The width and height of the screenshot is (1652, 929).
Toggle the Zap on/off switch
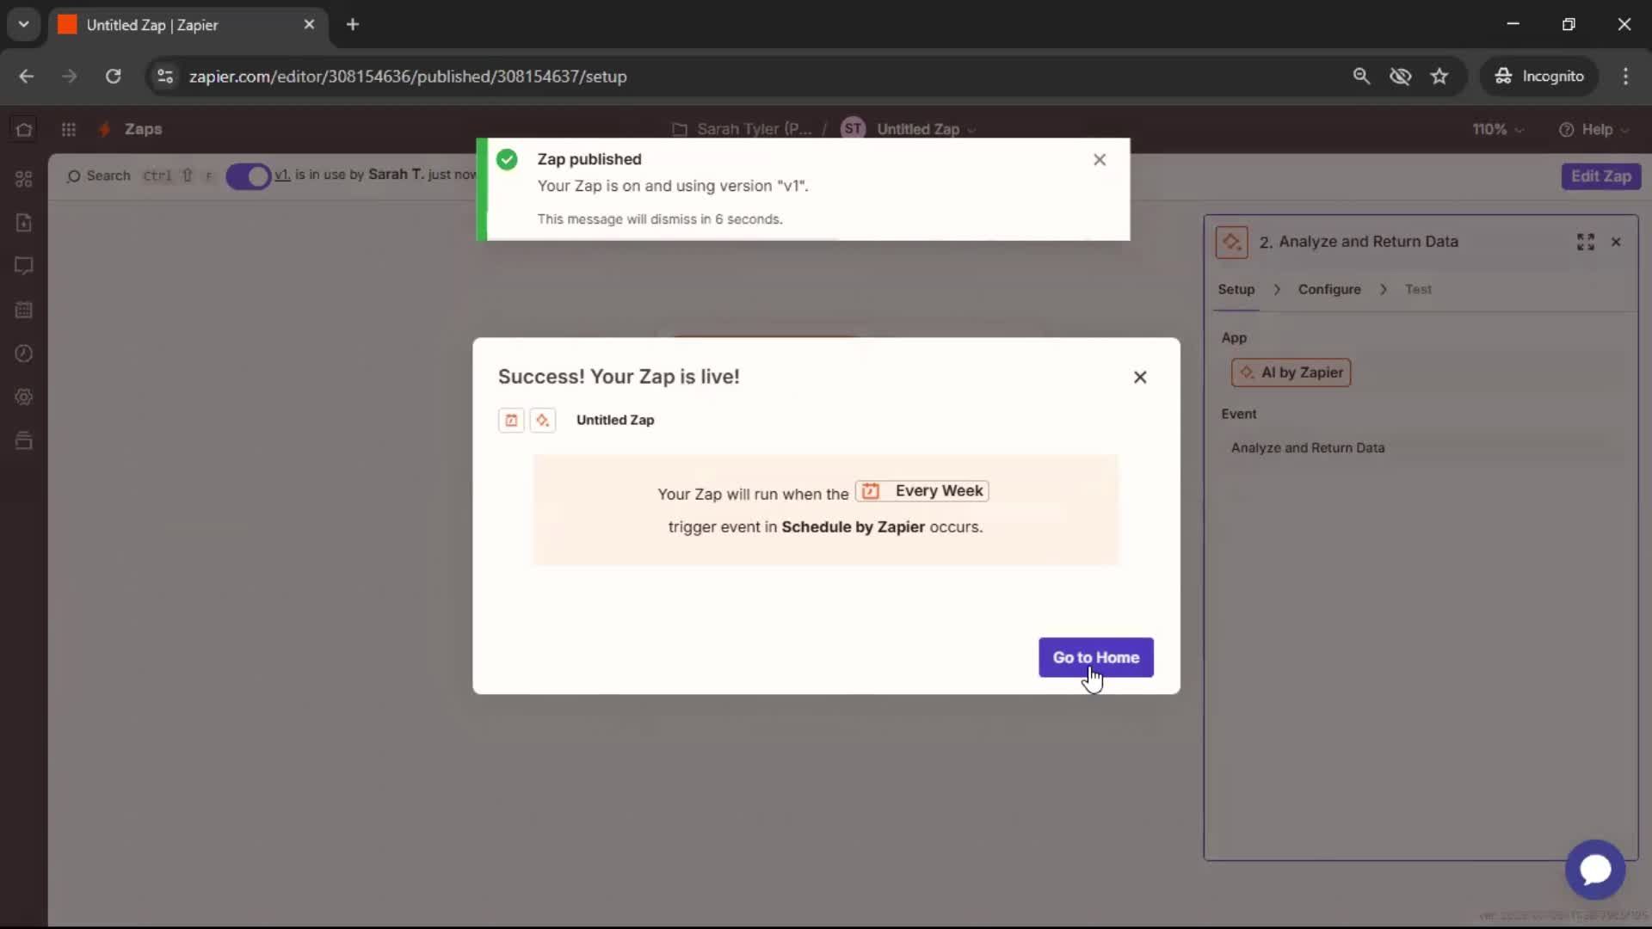pos(248,176)
